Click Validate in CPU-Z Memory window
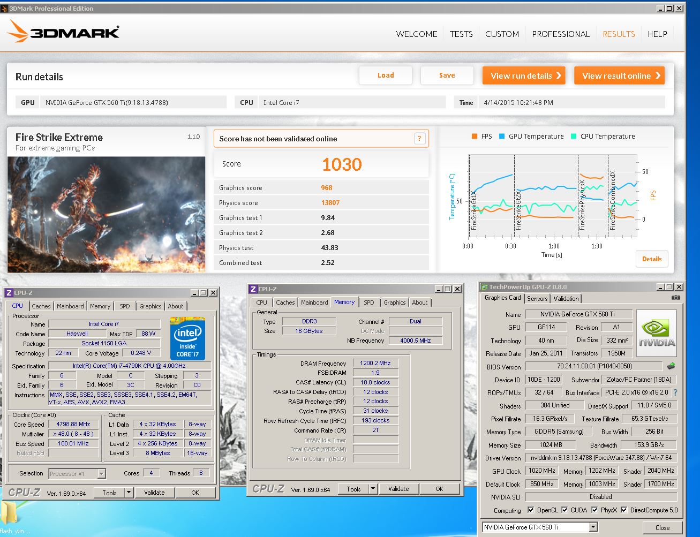 click(x=398, y=489)
